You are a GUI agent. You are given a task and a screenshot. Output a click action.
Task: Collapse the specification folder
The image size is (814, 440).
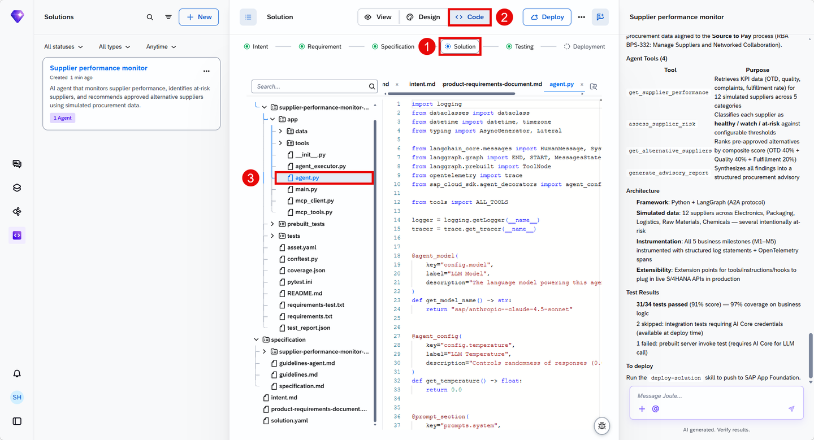coord(256,339)
